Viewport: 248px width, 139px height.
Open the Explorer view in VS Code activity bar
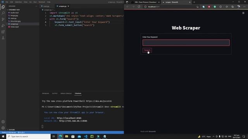pyautogui.click(x=3, y=7)
